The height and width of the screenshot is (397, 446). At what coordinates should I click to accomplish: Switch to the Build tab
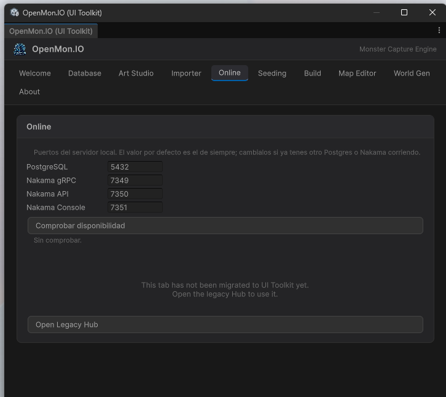pos(312,73)
